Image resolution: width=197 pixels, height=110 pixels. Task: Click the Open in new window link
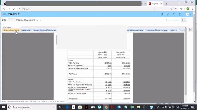(172, 20)
